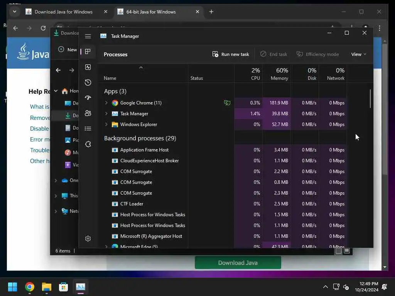Click File Explorer back arrow

(58, 70)
